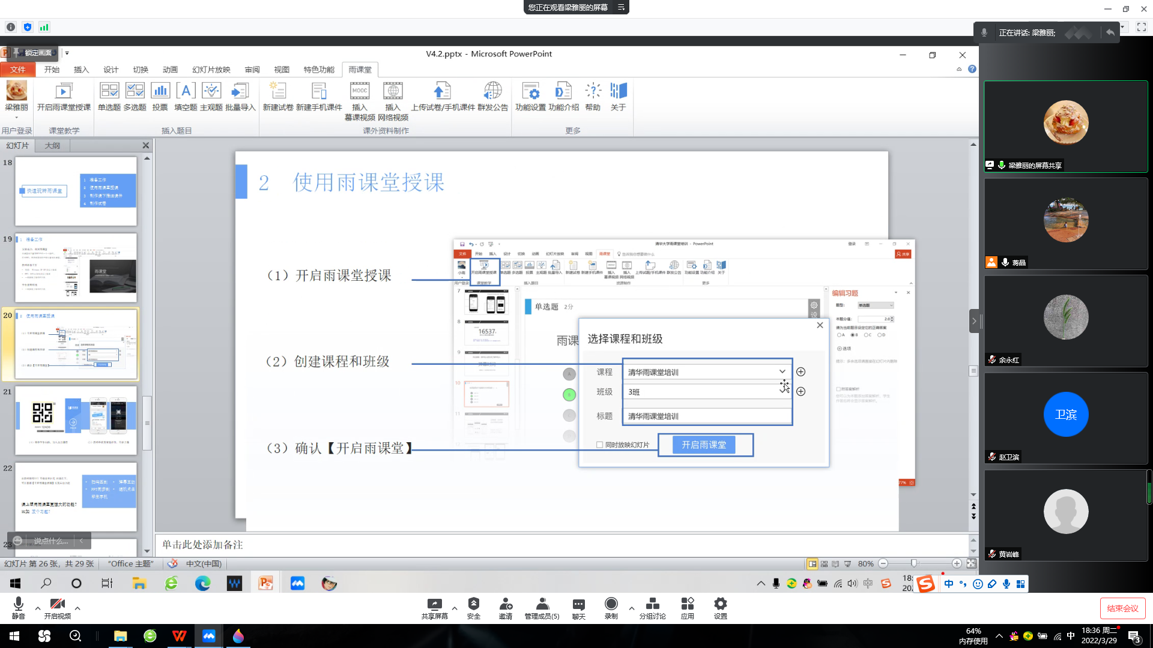Click 邀请 invite participants icon

(x=506, y=608)
